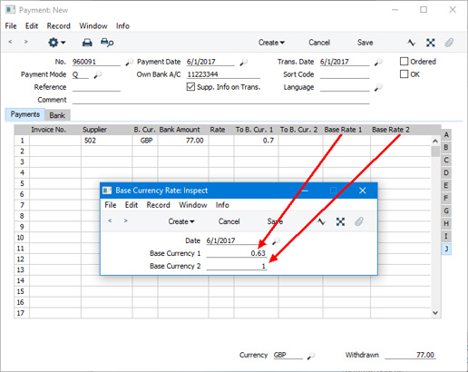This screenshot has height=372, width=468.
Task: Click the lookup icon beside Payment Mode
Action: [x=97, y=74]
